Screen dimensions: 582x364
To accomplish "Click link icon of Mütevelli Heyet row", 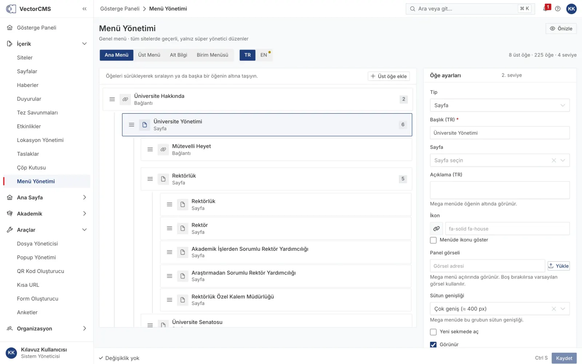I will (163, 150).
